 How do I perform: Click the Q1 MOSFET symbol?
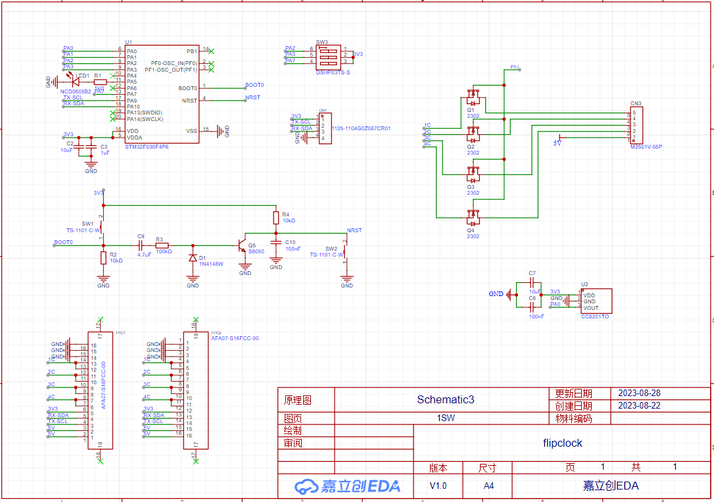(472, 101)
